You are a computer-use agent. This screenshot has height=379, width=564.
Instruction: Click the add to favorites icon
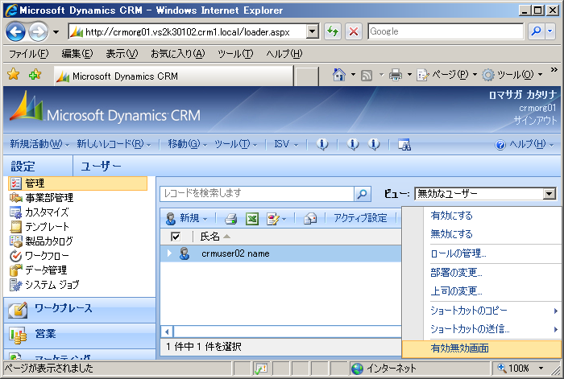[35, 74]
